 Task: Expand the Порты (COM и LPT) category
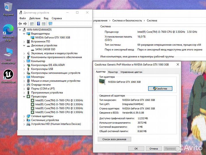24,89
